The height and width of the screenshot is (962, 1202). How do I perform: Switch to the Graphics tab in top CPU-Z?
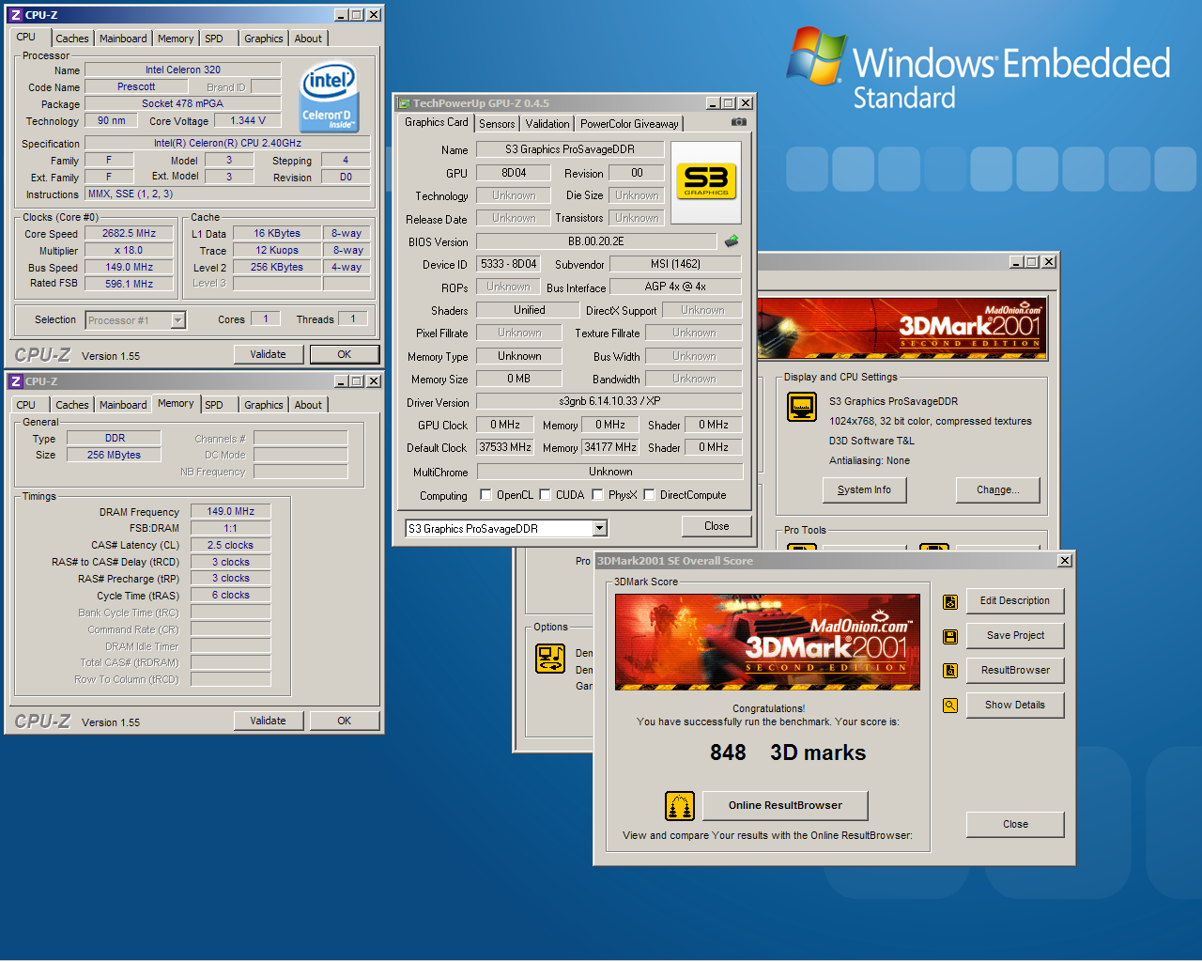pyautogui.click(x=264, y=39)
